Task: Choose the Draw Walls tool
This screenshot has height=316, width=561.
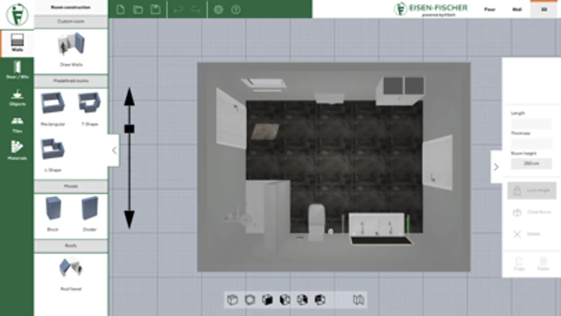Action: (71, 49)
